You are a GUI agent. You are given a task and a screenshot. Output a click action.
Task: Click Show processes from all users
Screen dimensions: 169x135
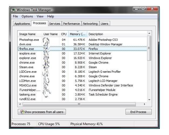point(42,112)
